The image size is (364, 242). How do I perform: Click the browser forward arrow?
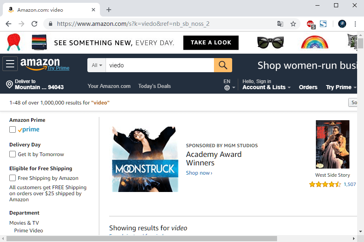point(21,24)
